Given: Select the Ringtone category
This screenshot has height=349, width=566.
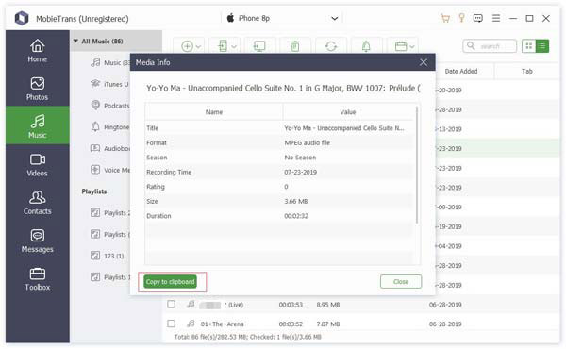Looking at the screenshot, I should [110, 127].
